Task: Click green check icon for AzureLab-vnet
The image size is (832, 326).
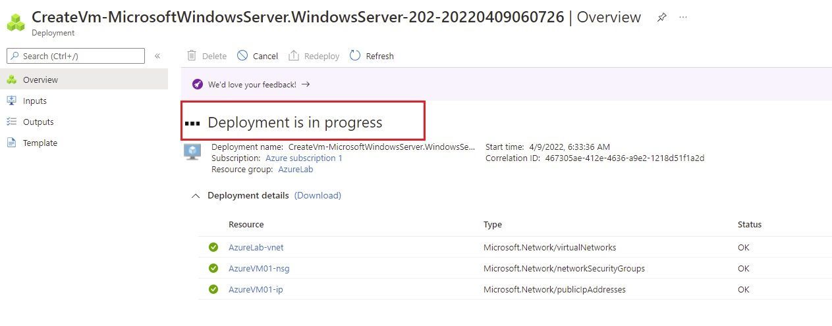Action: [x=213, y=247]
